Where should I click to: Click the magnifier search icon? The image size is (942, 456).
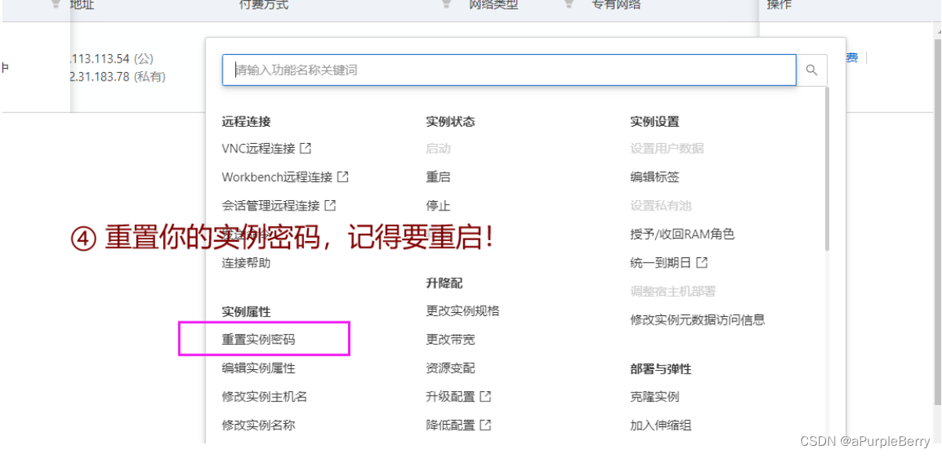pyautogui.click(x=811, y=70)
